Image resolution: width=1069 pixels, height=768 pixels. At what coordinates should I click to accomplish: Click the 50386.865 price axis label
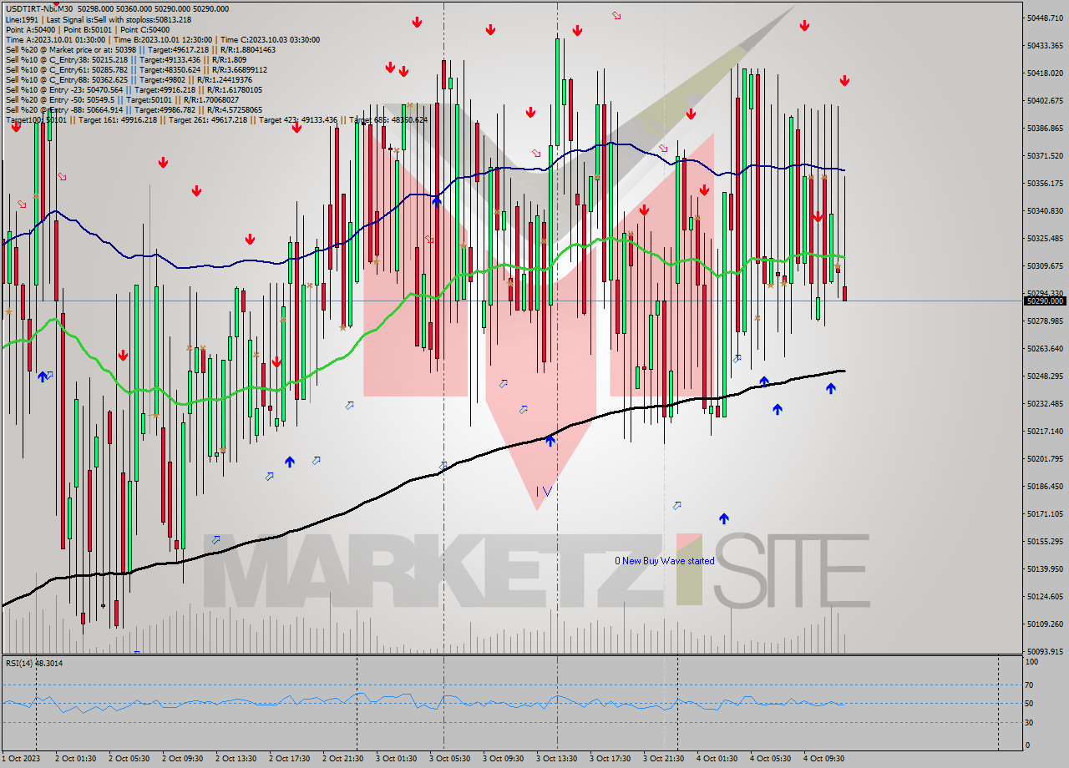(x=1045, y=128)
